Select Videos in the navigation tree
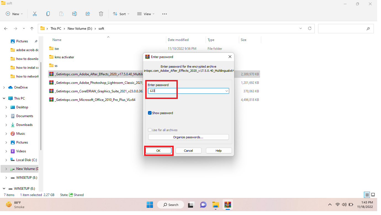The image size is (381, 215). 21,151
